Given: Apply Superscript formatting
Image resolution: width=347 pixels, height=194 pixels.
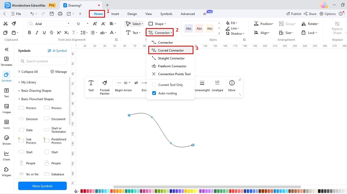Looking at the screenshot, I should [x=59, y=33].
